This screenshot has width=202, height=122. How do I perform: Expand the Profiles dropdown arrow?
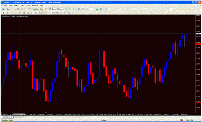(10, 9)
